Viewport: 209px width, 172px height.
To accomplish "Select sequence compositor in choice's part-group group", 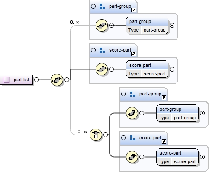I will click(132, 113).
